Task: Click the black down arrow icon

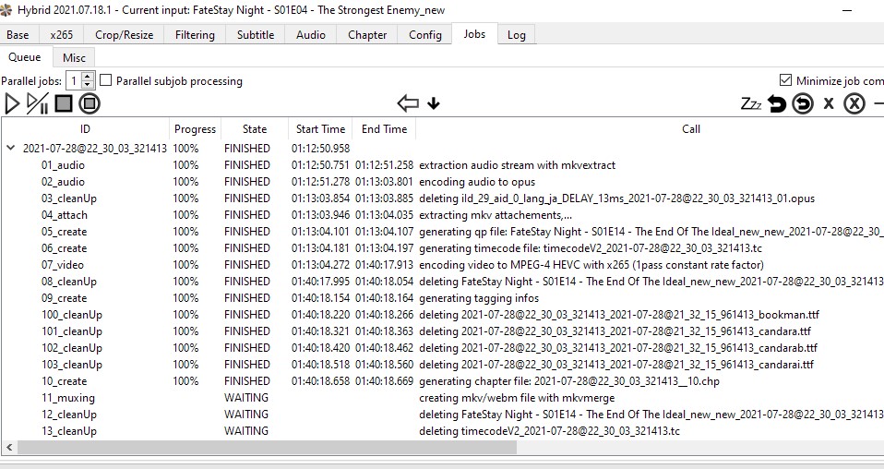Action: click(x=434, y=103)
